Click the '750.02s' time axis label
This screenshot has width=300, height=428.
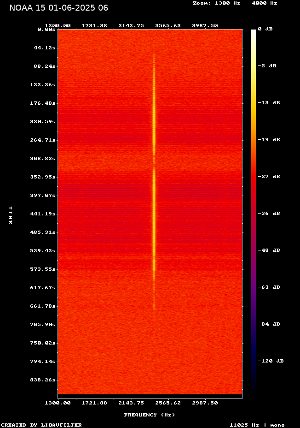(x=43, y=343)
